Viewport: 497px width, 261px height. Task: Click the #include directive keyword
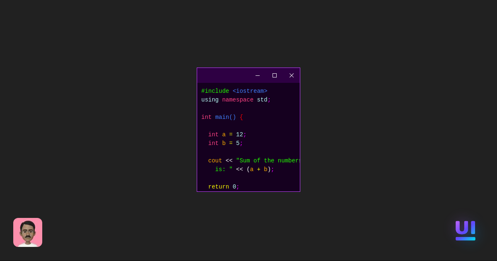tap(215, 91)
